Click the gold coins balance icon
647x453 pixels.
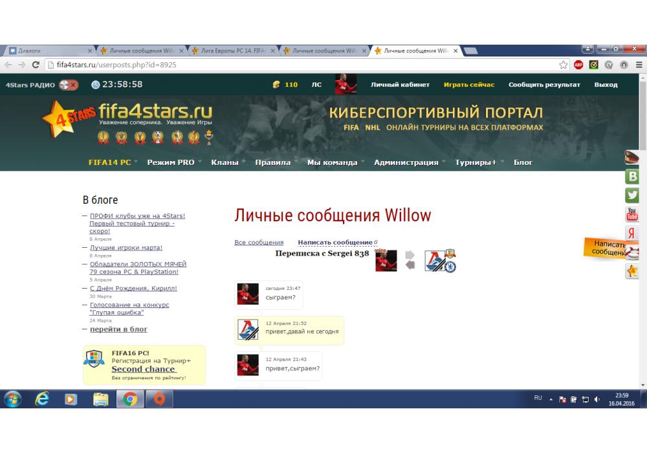276,85
